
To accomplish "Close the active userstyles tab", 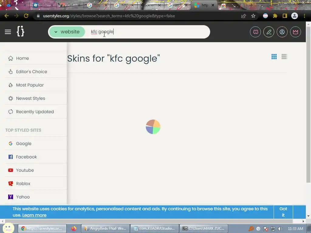I will (213, 5).
